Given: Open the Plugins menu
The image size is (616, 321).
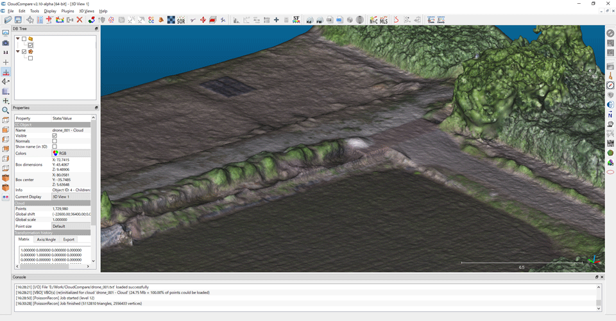Looking at the screenshot, I should 67,11.
